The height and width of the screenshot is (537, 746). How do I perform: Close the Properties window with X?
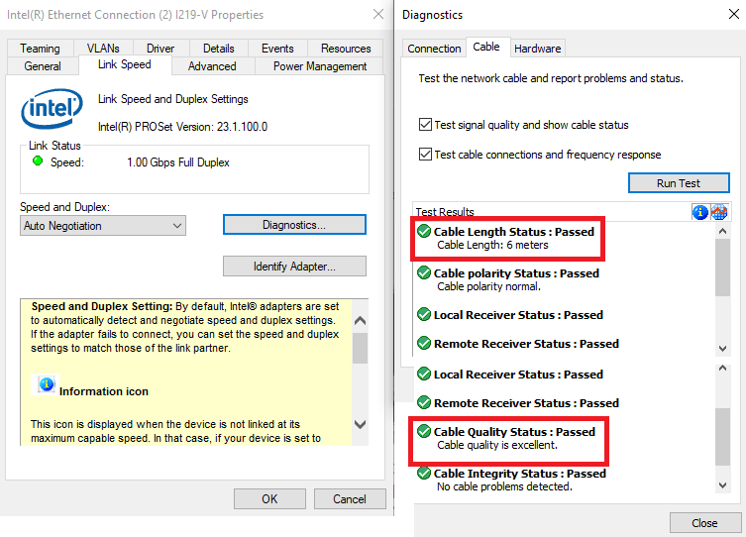[x=378, y=14]
